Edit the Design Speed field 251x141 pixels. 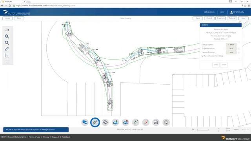(x=231, y=45)
